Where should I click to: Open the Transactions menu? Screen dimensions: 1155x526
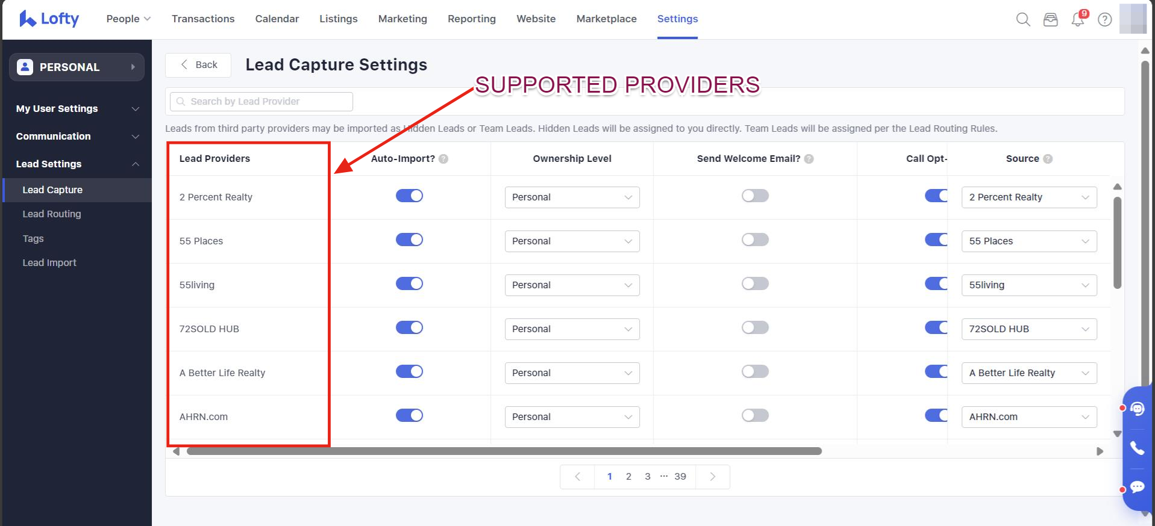click(x=203, y=19)
